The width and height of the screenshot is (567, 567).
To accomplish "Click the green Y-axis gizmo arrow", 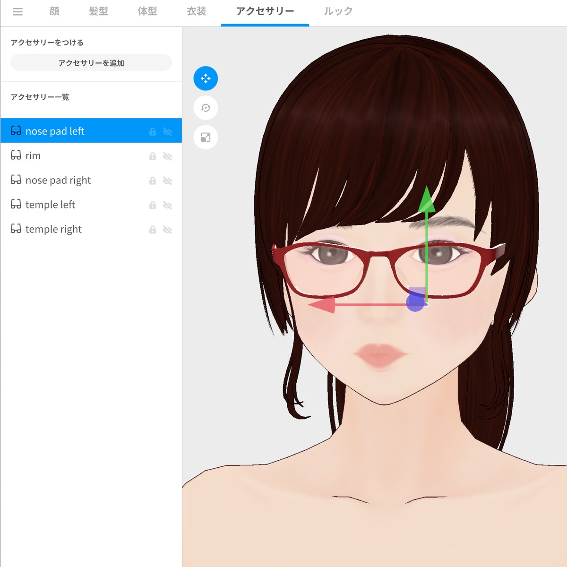I will tap(427, 200).
